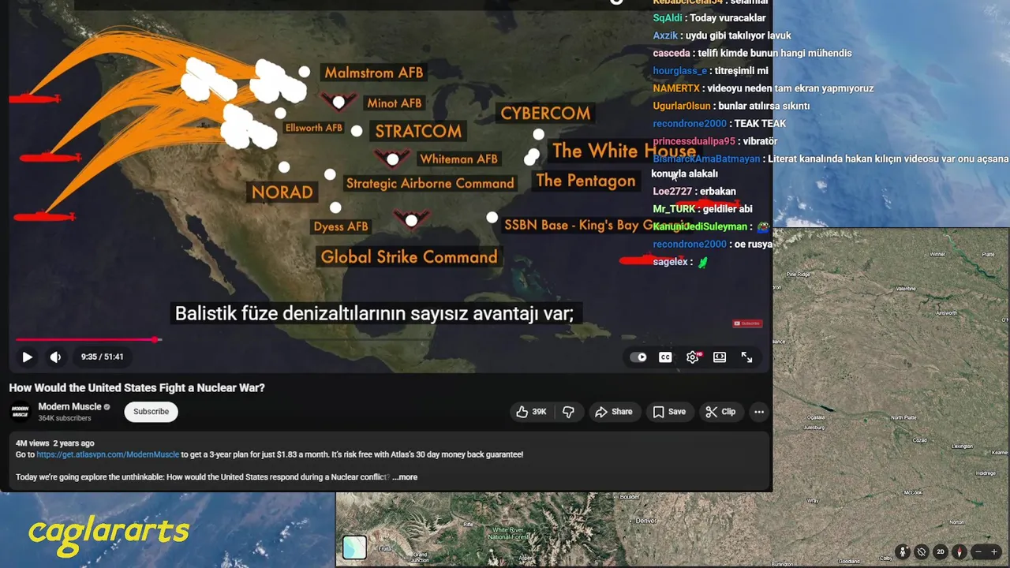Click the North Platte label on map
The width and height of the screenshot is (1010, 568).
(x=903, y=417)
